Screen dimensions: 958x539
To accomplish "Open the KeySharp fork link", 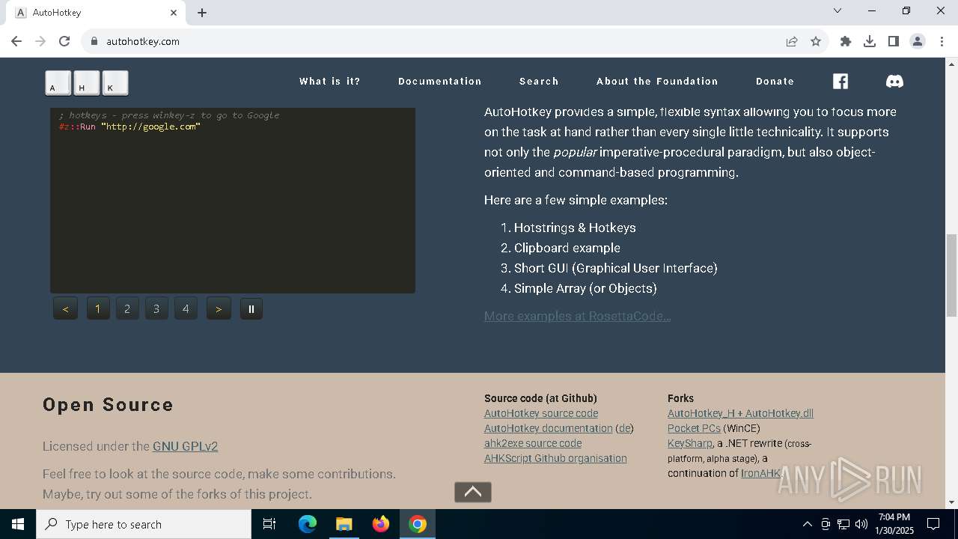I will [x=690, y=443].
